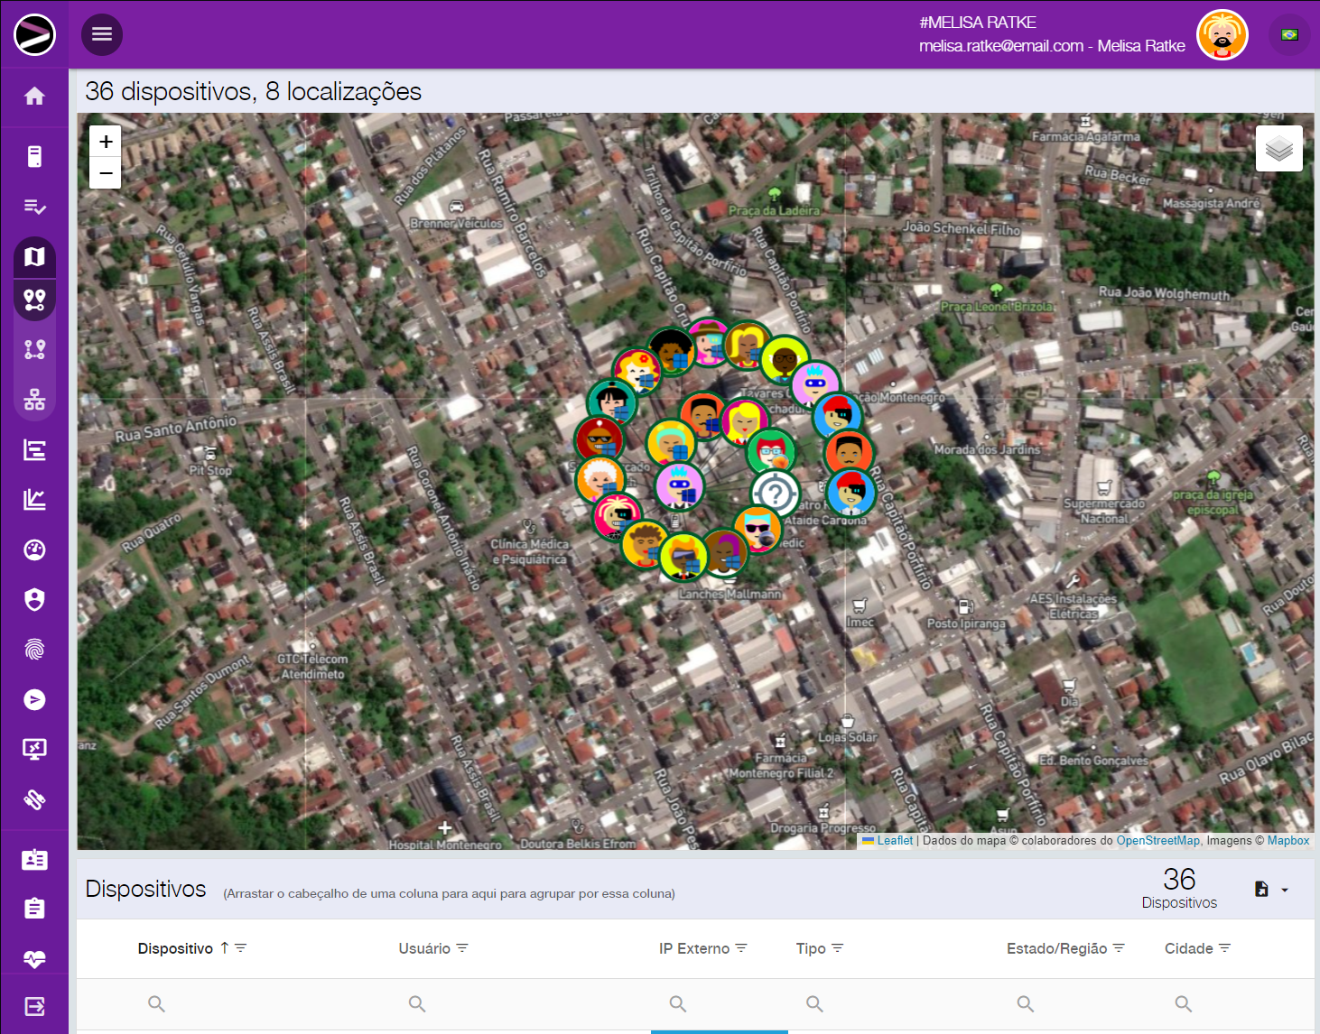Select the map locations menu item
The width and height of the screenshot is (1320, 1034).
coord(34,300)
